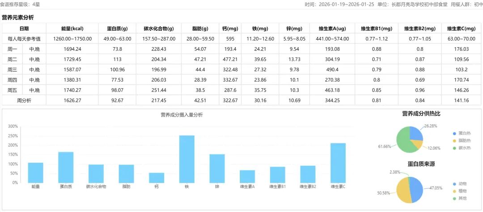Click the 维生素A(ug) column header

(332, 29)
